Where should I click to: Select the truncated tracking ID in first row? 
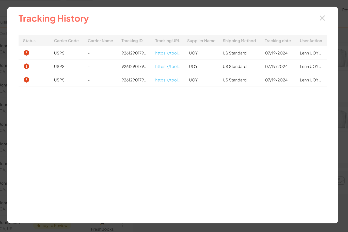click(x=134, y=53)
